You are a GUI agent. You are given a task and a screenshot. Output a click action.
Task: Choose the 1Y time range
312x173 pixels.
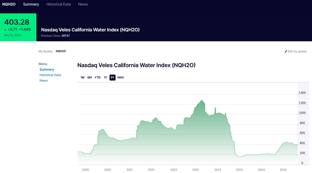[106, 78]
